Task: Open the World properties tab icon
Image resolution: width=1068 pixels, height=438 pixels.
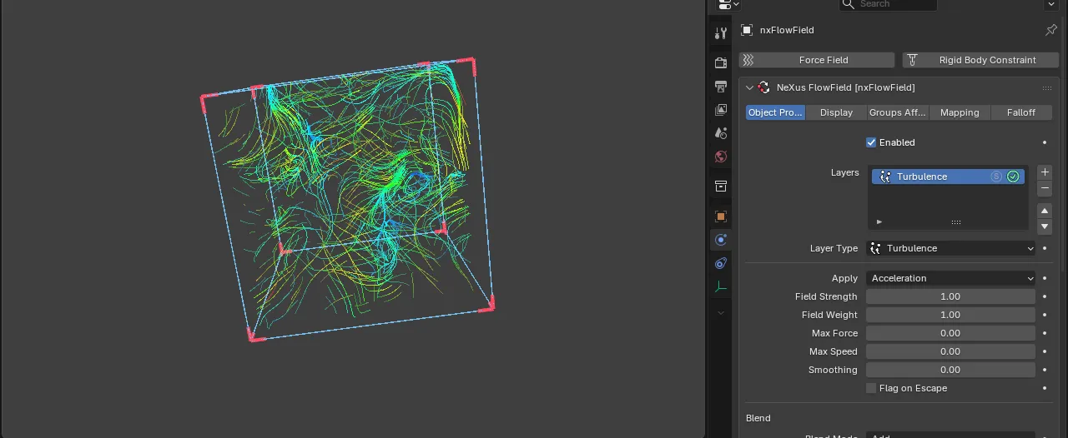Action: pyautogui.click(x=721, y=157)
